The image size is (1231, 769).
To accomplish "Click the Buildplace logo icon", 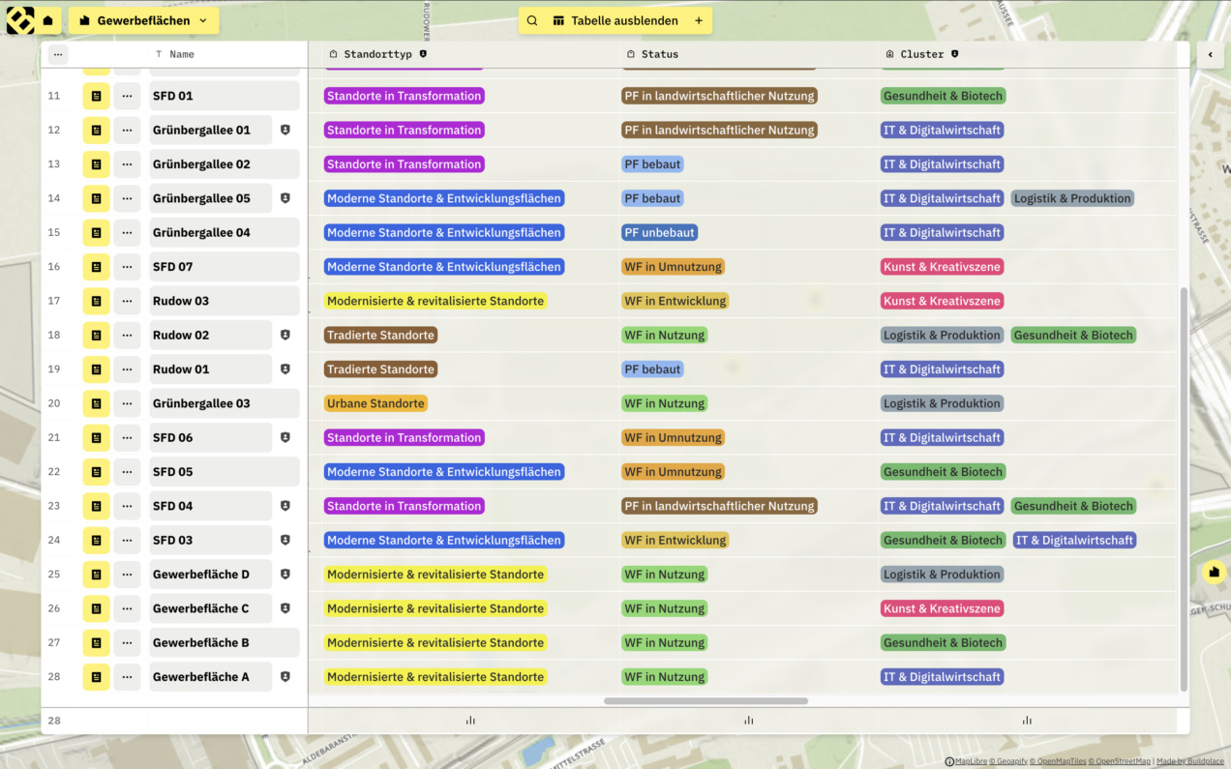I will pos(19,20).
